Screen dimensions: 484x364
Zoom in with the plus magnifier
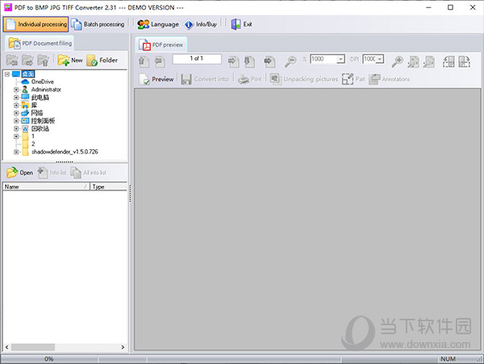(x=397, y=61)
